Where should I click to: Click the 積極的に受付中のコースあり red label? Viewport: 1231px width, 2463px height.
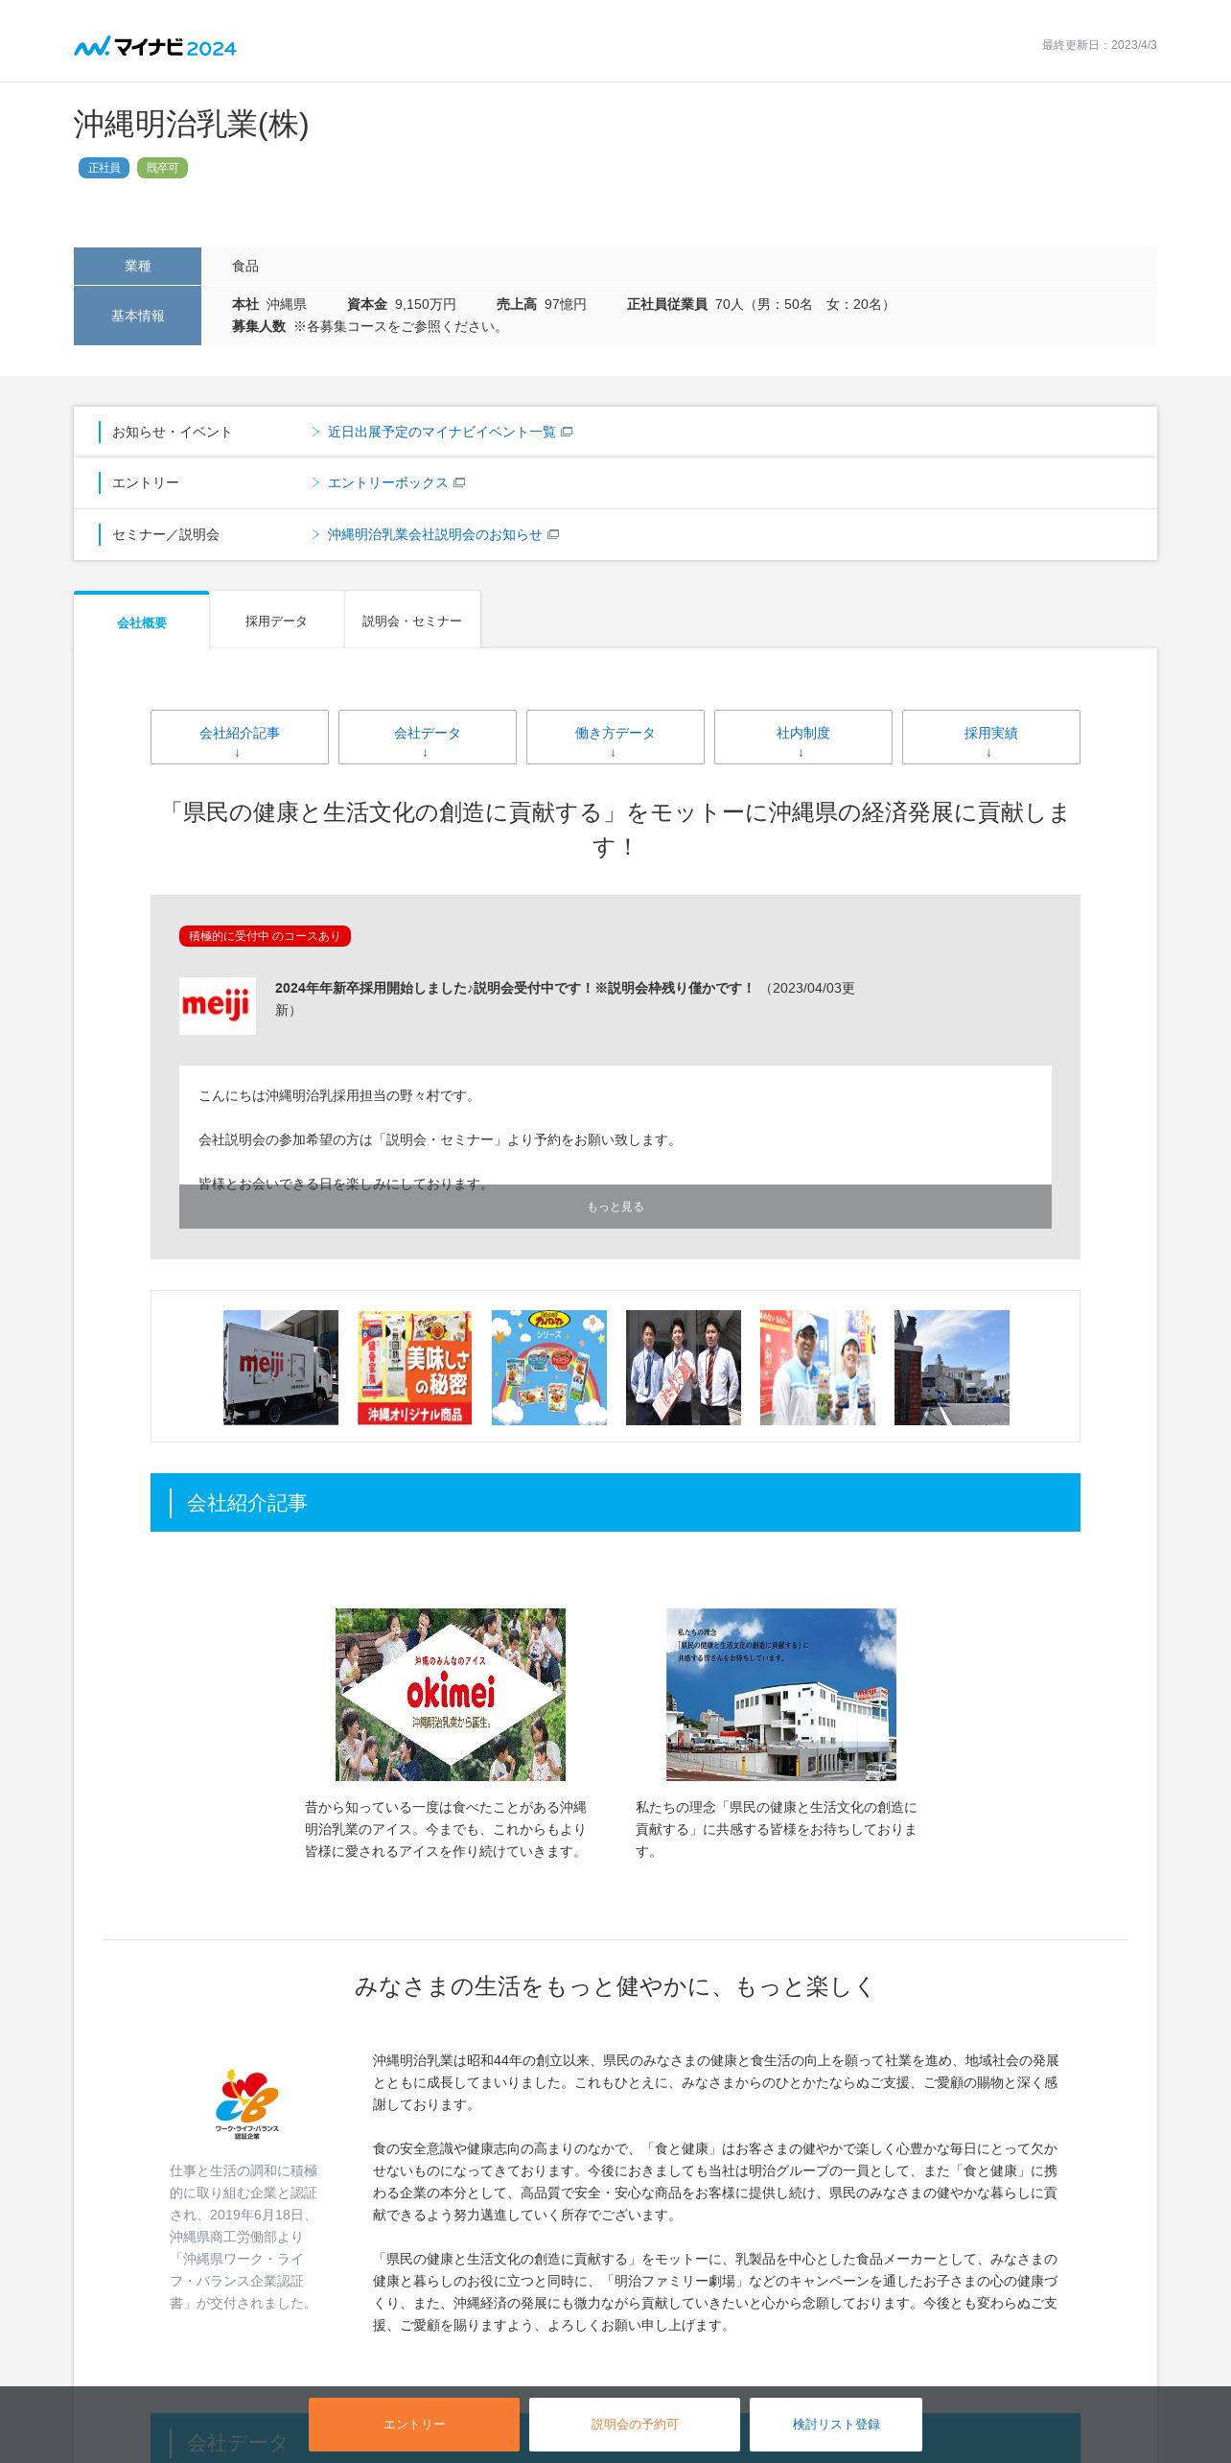point(265,936)
